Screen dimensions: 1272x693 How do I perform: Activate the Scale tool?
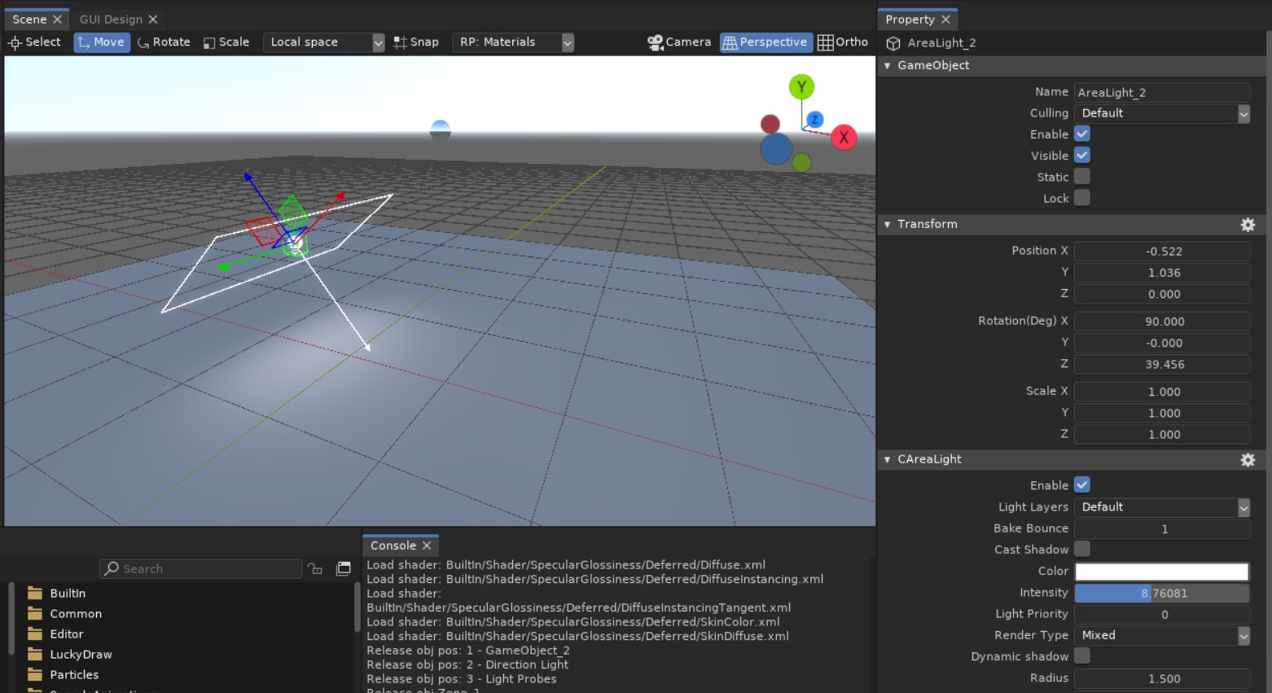[x=226, y=42]
